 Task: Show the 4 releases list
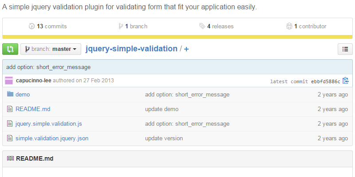(220, 27)
